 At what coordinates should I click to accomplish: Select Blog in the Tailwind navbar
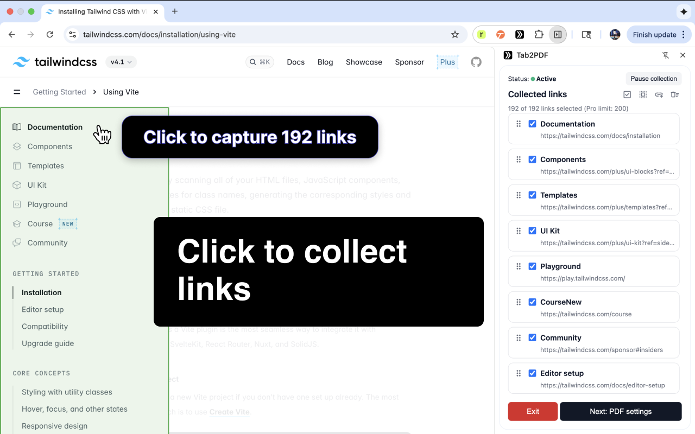click(x=325, y=62)
